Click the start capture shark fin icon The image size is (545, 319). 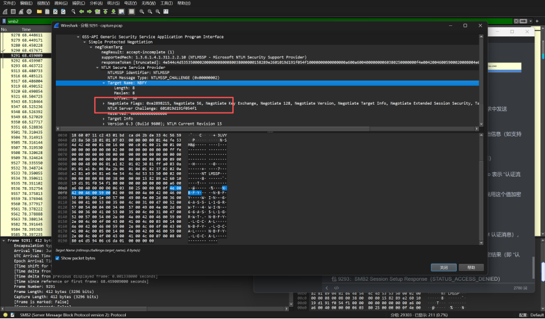click(5, 11)
